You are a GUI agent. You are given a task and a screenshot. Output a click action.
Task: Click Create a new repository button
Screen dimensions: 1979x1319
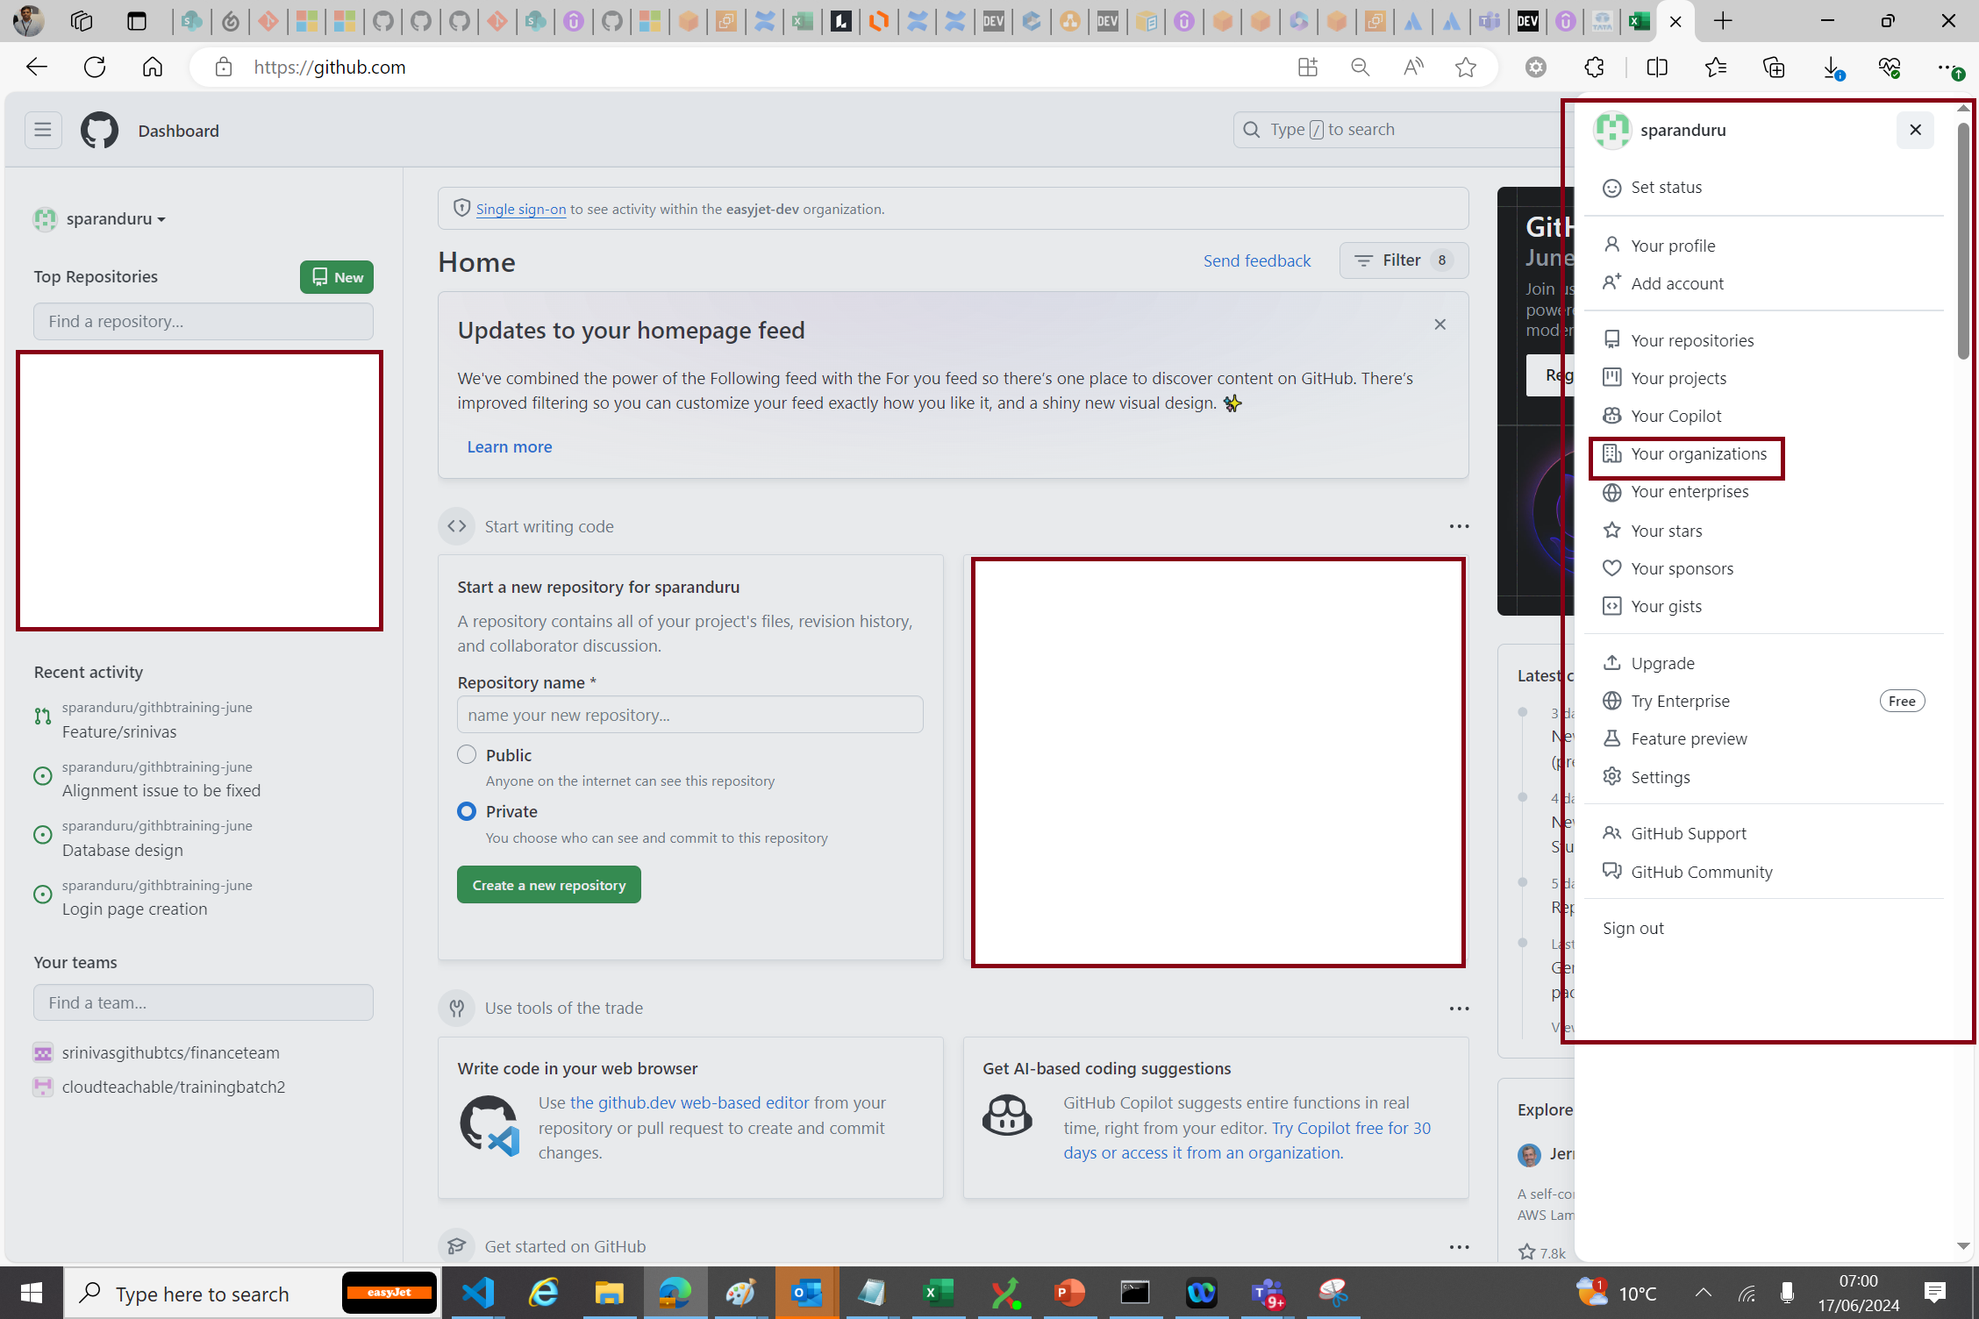coord(548,885)
